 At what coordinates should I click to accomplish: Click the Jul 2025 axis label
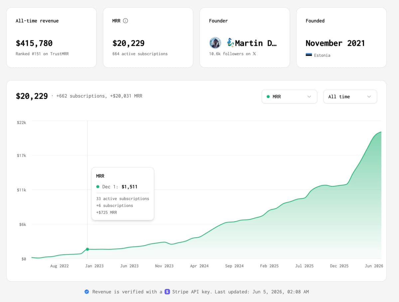(304, 266)
